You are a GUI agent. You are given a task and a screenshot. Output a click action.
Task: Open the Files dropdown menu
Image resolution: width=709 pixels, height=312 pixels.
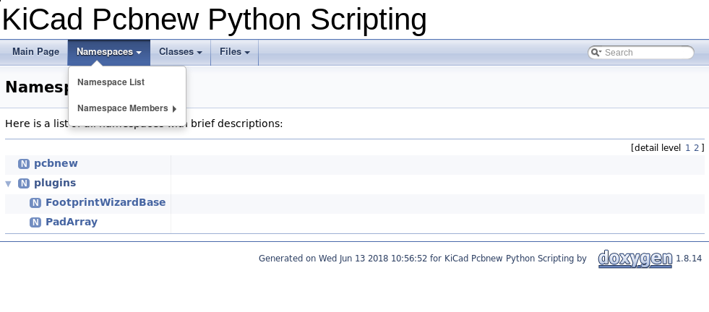click(x=234, y=52)
